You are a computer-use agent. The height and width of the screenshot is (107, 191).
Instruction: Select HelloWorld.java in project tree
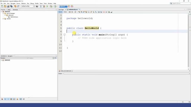[x=14, y=17]
